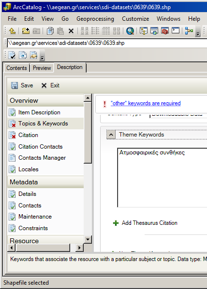
Task: Switch to Details view
Action: [x=106, y=31]
